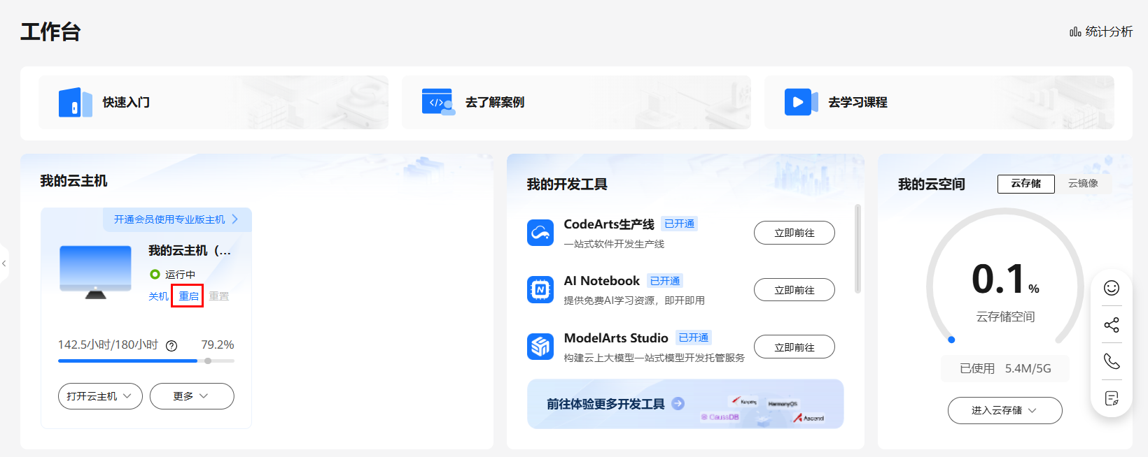The width and height of the screenshot is (1148, 457).
Task: Switch to the 云镜像 tab
Action: [x=1083, y=184]
